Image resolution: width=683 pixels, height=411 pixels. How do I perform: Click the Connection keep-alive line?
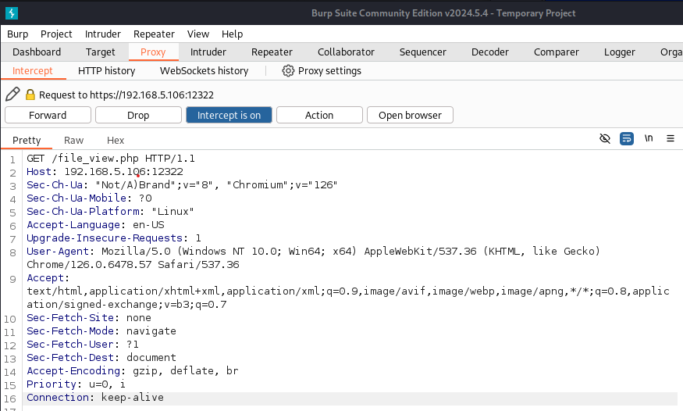95,398
